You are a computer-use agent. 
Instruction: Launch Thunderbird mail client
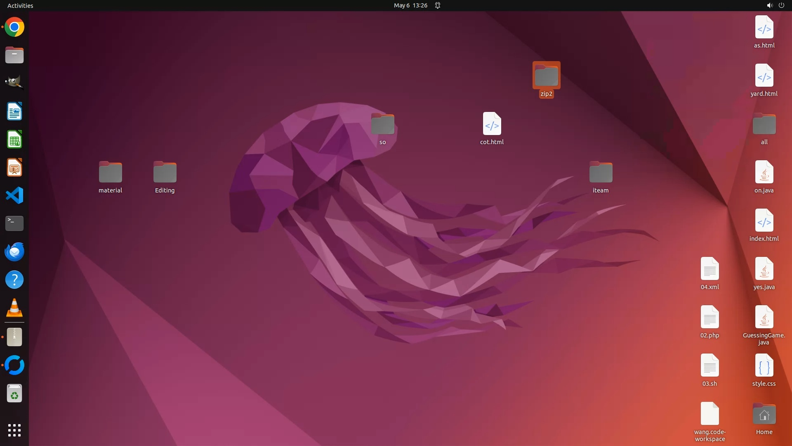14,251
